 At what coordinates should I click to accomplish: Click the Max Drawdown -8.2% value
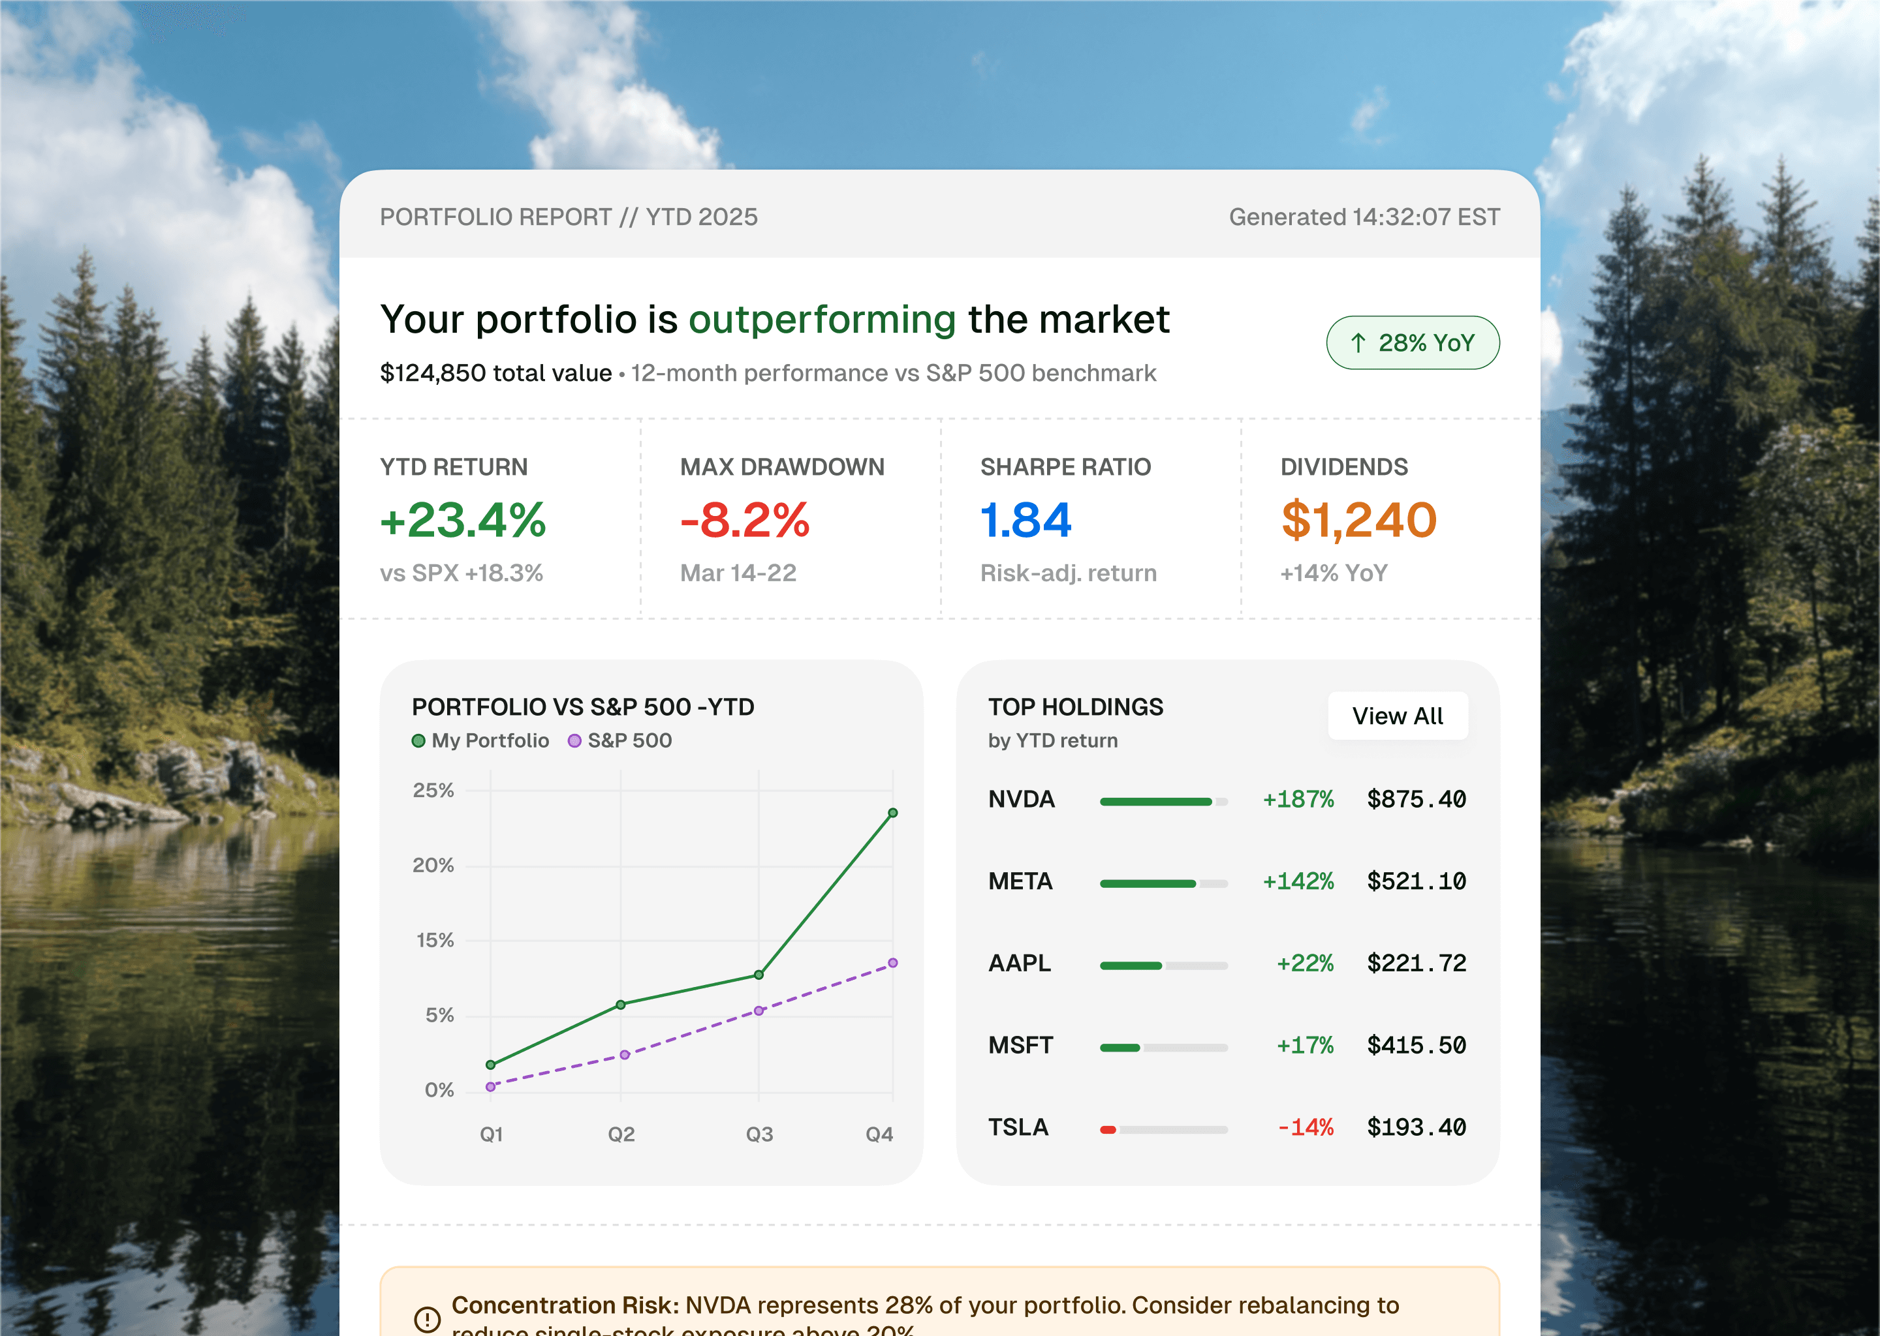pos(745,520)
